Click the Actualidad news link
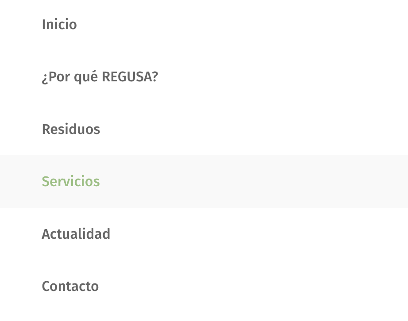The width and height of the screenshot is (408, 321). coord(76,234)
